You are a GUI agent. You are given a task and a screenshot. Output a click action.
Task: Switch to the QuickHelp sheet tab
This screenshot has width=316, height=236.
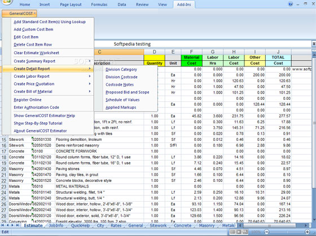(80, 225)
